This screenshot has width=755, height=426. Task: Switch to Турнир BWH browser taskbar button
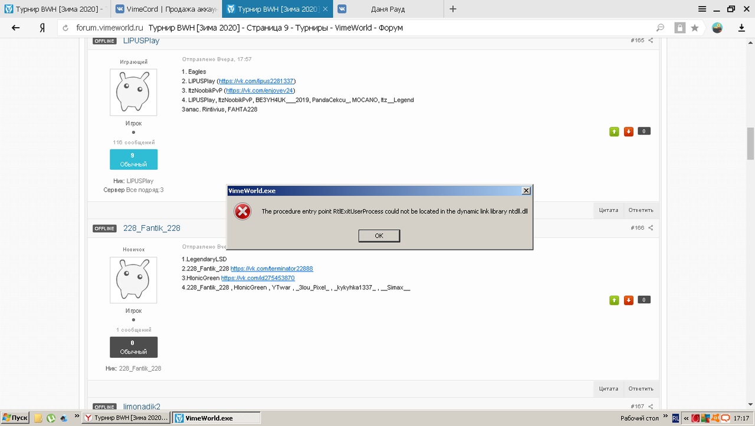tap(126, 418)
